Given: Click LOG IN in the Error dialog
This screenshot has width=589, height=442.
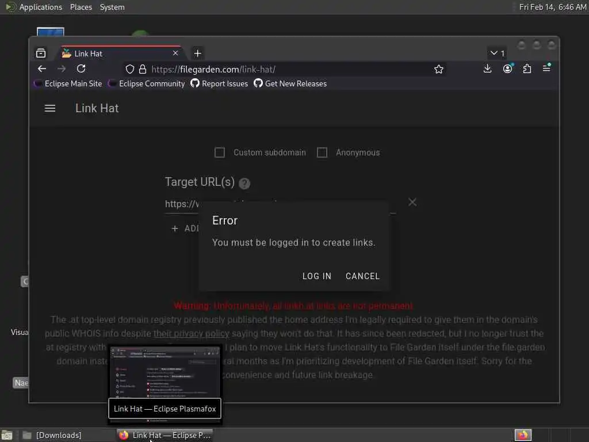Looking at the screenshot, I should pos(317,276).
